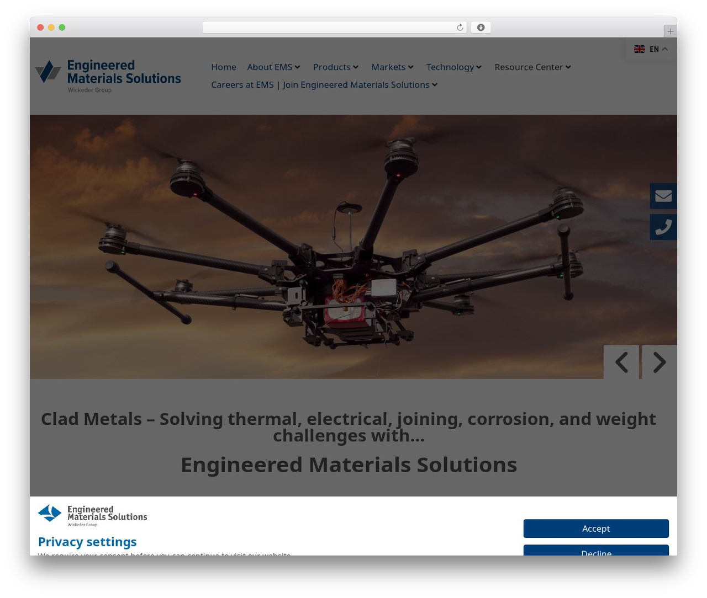Click the UK flag language icon
Image resolution: width=707 pixels, height=598 pixels.
640,49
